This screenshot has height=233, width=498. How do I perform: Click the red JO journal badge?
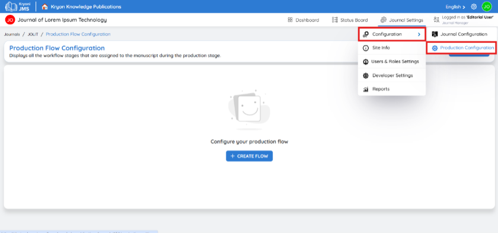(x=10, y=20)
